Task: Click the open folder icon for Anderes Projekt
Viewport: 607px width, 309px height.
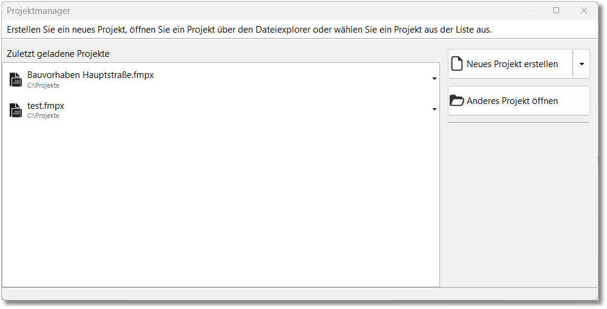Action: click(457, 101)
